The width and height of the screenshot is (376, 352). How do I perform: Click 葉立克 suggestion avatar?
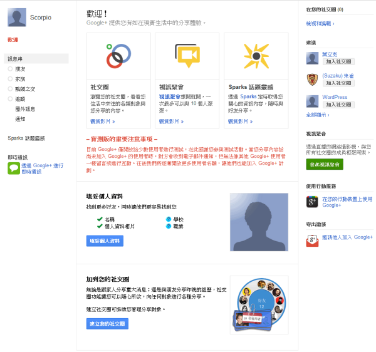click(312, 58)
